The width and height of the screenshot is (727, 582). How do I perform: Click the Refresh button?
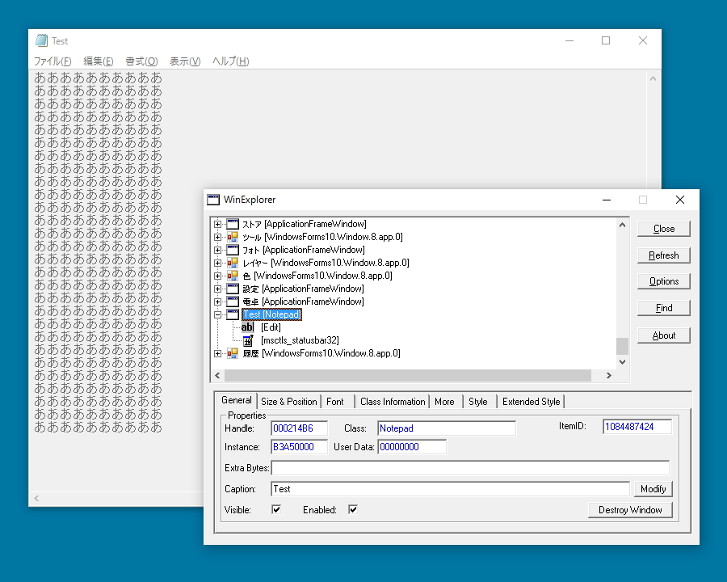(x=664, y=255)
